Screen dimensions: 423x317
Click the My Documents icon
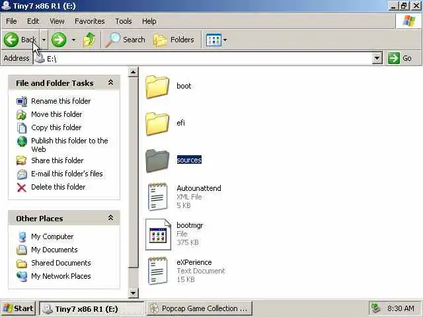22,250
